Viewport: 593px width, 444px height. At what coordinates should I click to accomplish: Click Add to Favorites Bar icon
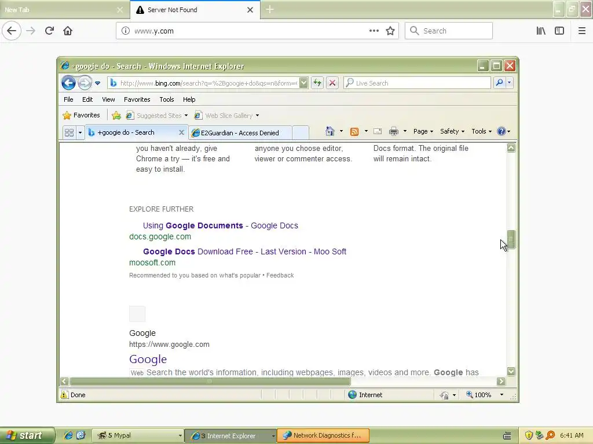pos(116,116)
